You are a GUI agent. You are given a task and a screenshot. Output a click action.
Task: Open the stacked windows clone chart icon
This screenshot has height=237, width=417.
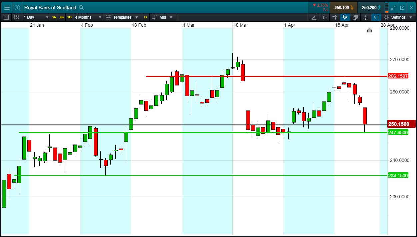coord(355,17)
